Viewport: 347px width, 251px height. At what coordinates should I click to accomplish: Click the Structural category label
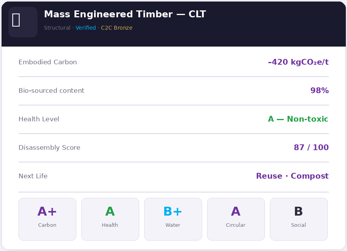point(57,28)
